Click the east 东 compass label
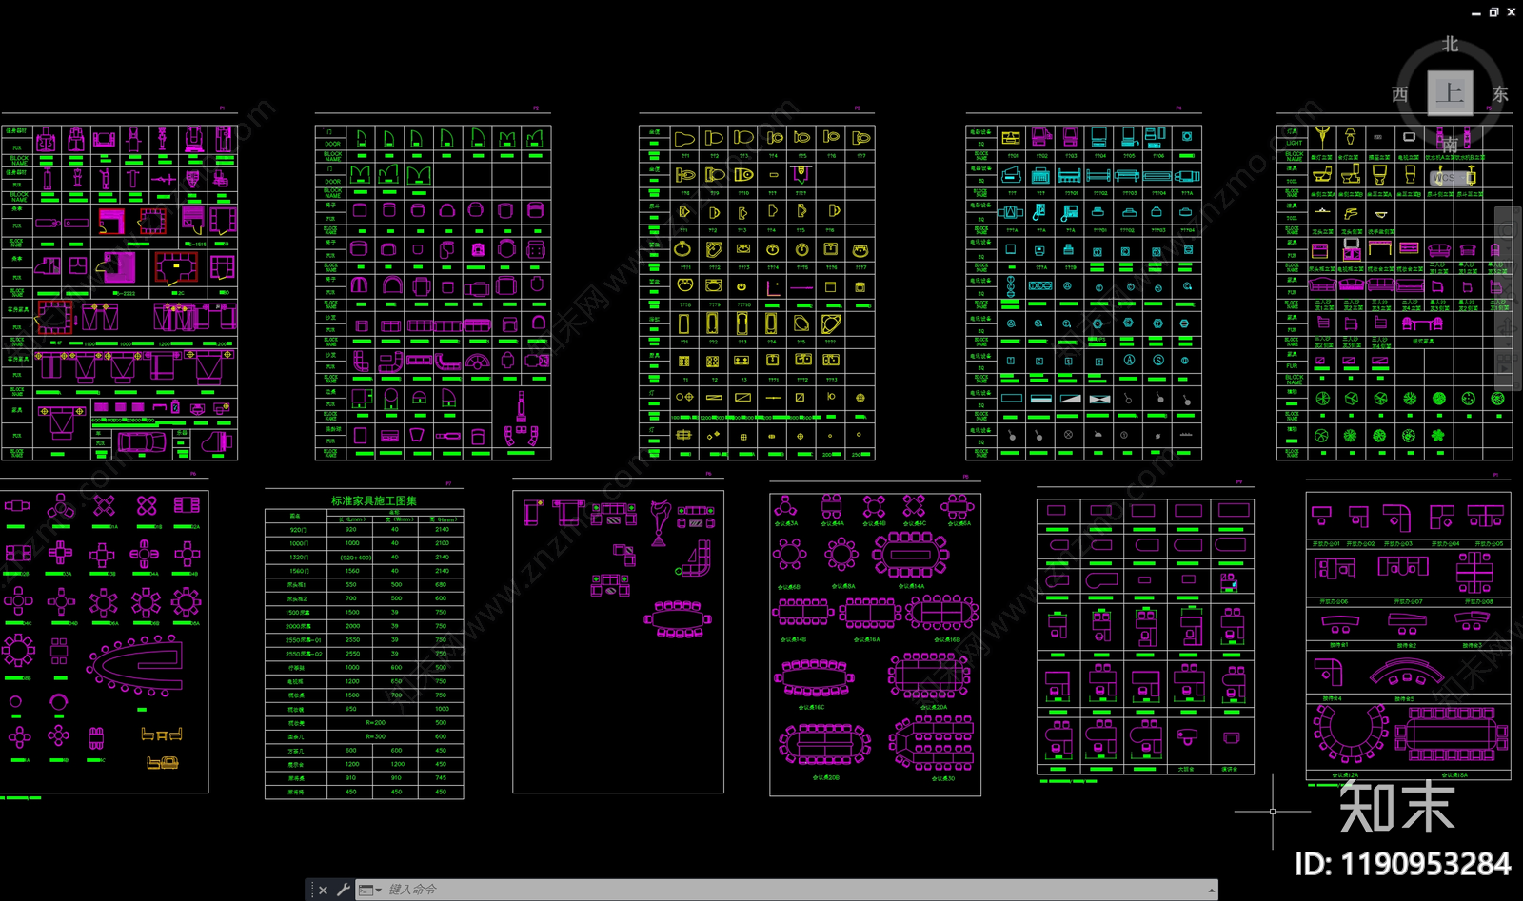The image size is (1523, 901). 1500,94
